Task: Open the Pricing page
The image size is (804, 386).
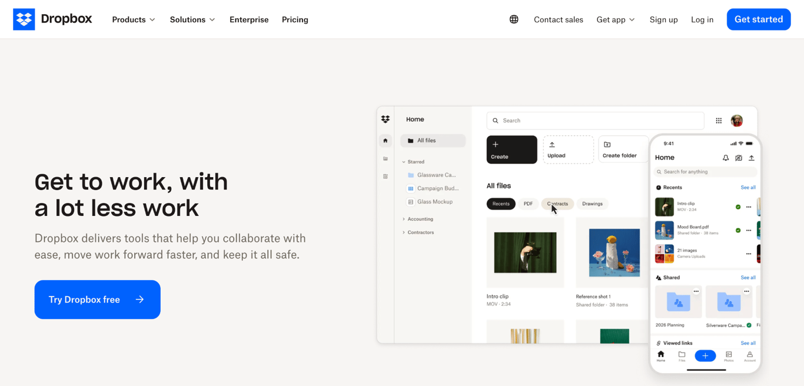Action: pyautogui.click(x=295, y=19)
